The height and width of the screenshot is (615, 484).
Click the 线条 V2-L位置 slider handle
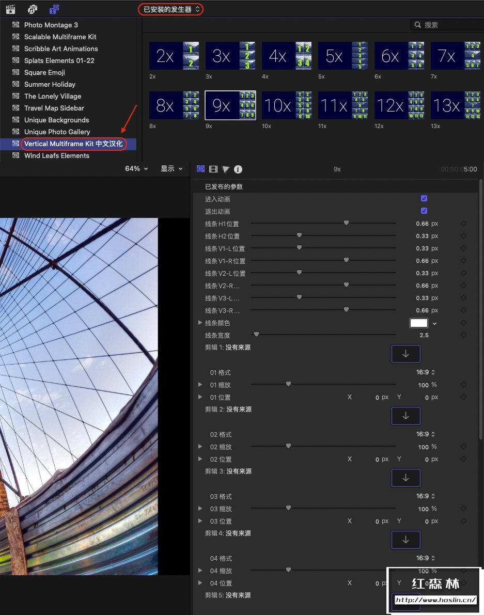[x=299, y=272]
